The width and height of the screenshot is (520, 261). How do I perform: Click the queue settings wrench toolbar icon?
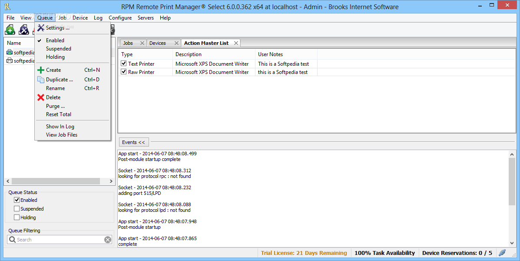tap(24, 30)
